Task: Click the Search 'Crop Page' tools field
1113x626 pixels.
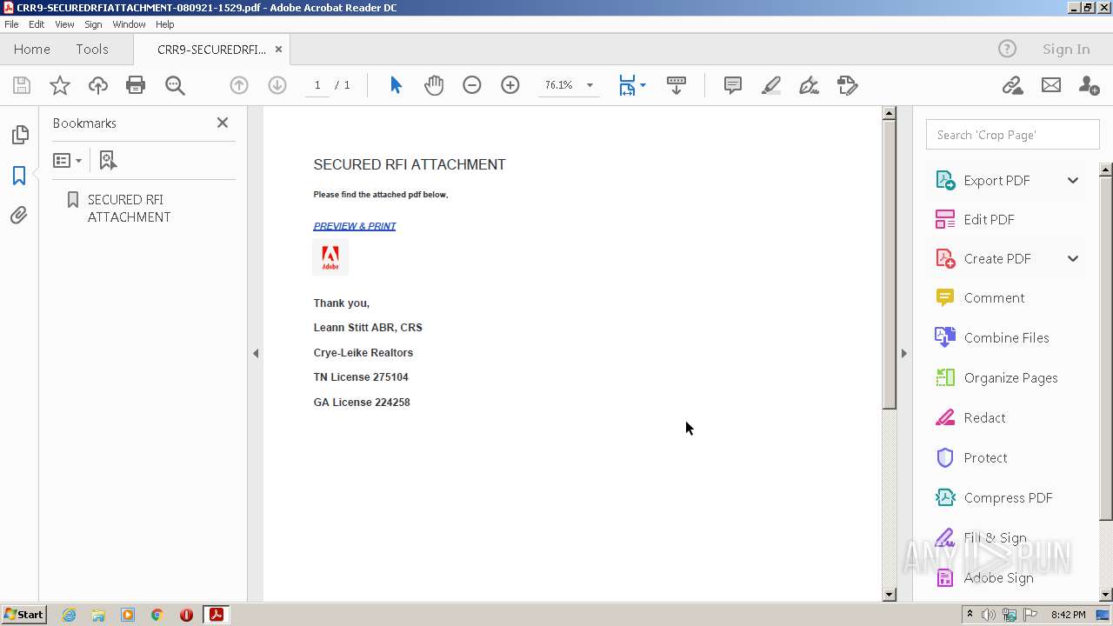Action: tap(1013, 135)
